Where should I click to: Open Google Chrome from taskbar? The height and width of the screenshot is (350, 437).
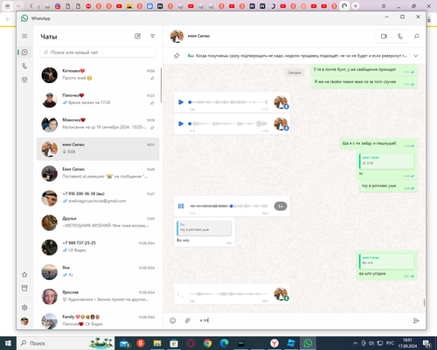pyautogui.click(x=207, y=343)
